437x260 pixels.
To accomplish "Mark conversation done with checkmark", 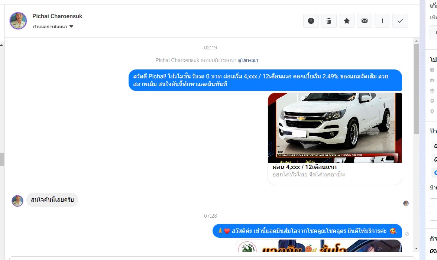I will click(x=400, y=21).
